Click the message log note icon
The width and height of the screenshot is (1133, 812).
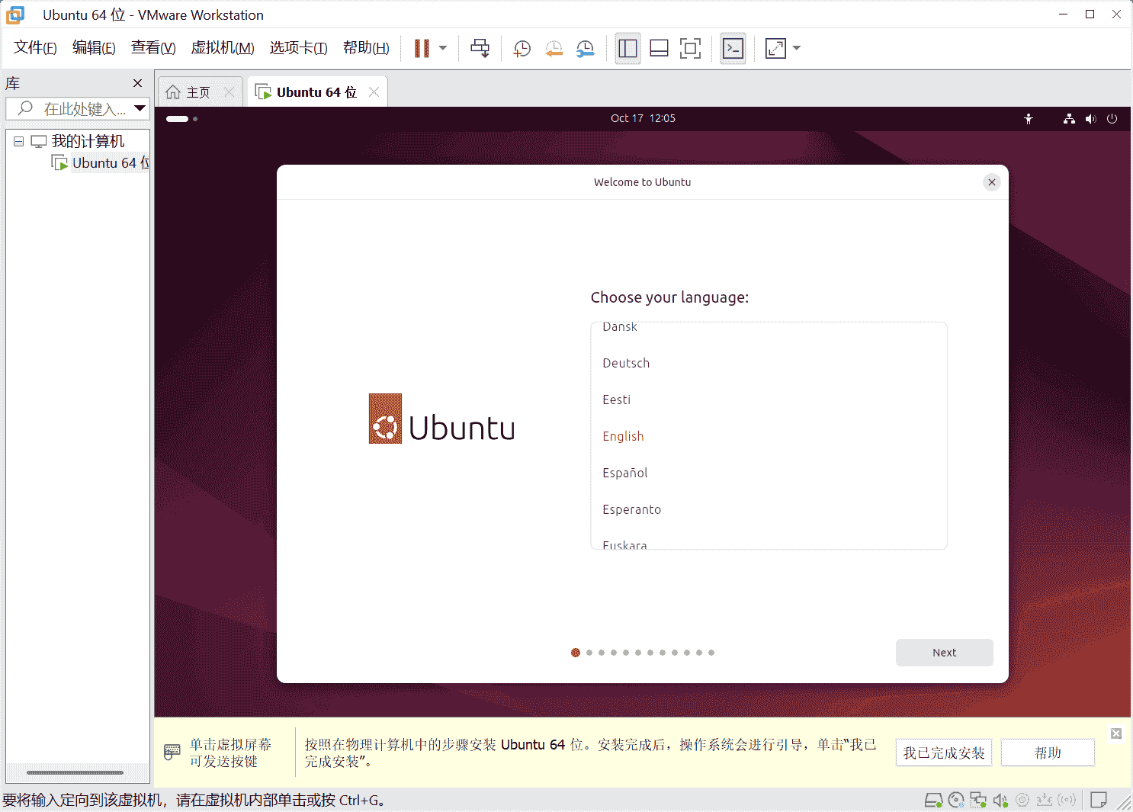click(x=1099, y=800)
